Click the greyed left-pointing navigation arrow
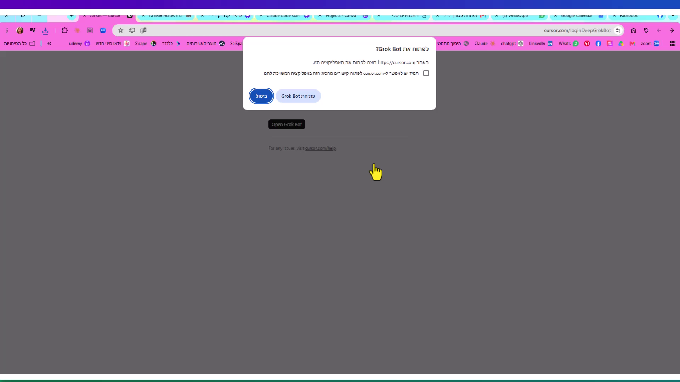Screen dimensions: 680x382 [x=659, y=30]
